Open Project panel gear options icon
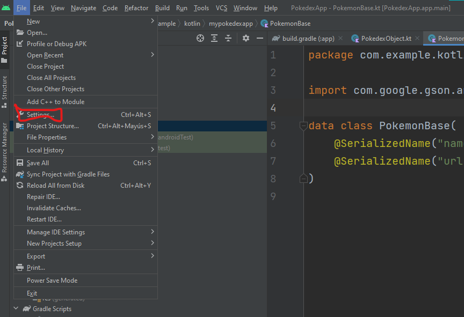464x317 pixels. coord(246,38)
